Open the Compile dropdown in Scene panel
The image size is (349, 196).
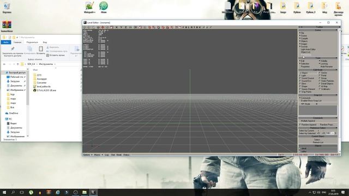pyautogui.click(x=304, y=39)
